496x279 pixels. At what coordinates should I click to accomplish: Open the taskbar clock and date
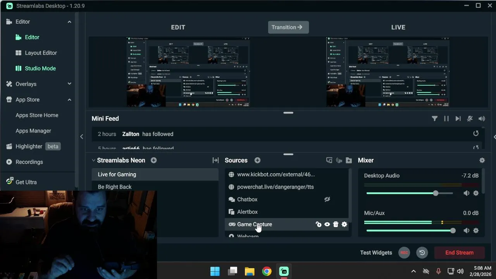tap(480, 271)
